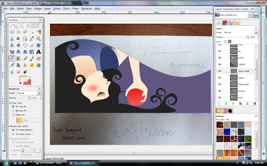Select the Ellipse Select tool

tap(18, 32)
